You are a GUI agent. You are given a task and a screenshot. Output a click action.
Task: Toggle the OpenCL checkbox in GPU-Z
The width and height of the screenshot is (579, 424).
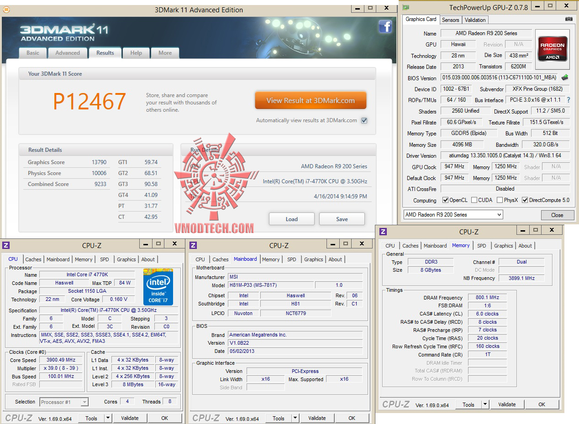(445, 200)
